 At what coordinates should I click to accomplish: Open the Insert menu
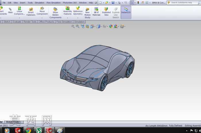(x=23, y=3)
